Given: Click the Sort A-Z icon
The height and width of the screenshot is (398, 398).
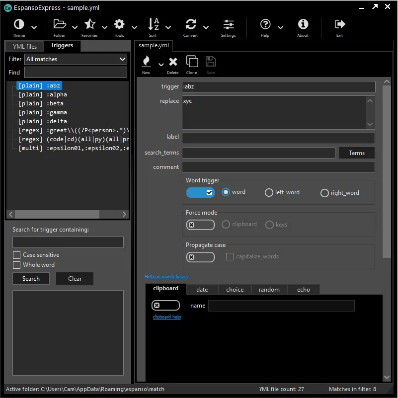Looking at the screenshot, I should pos(153,25).
